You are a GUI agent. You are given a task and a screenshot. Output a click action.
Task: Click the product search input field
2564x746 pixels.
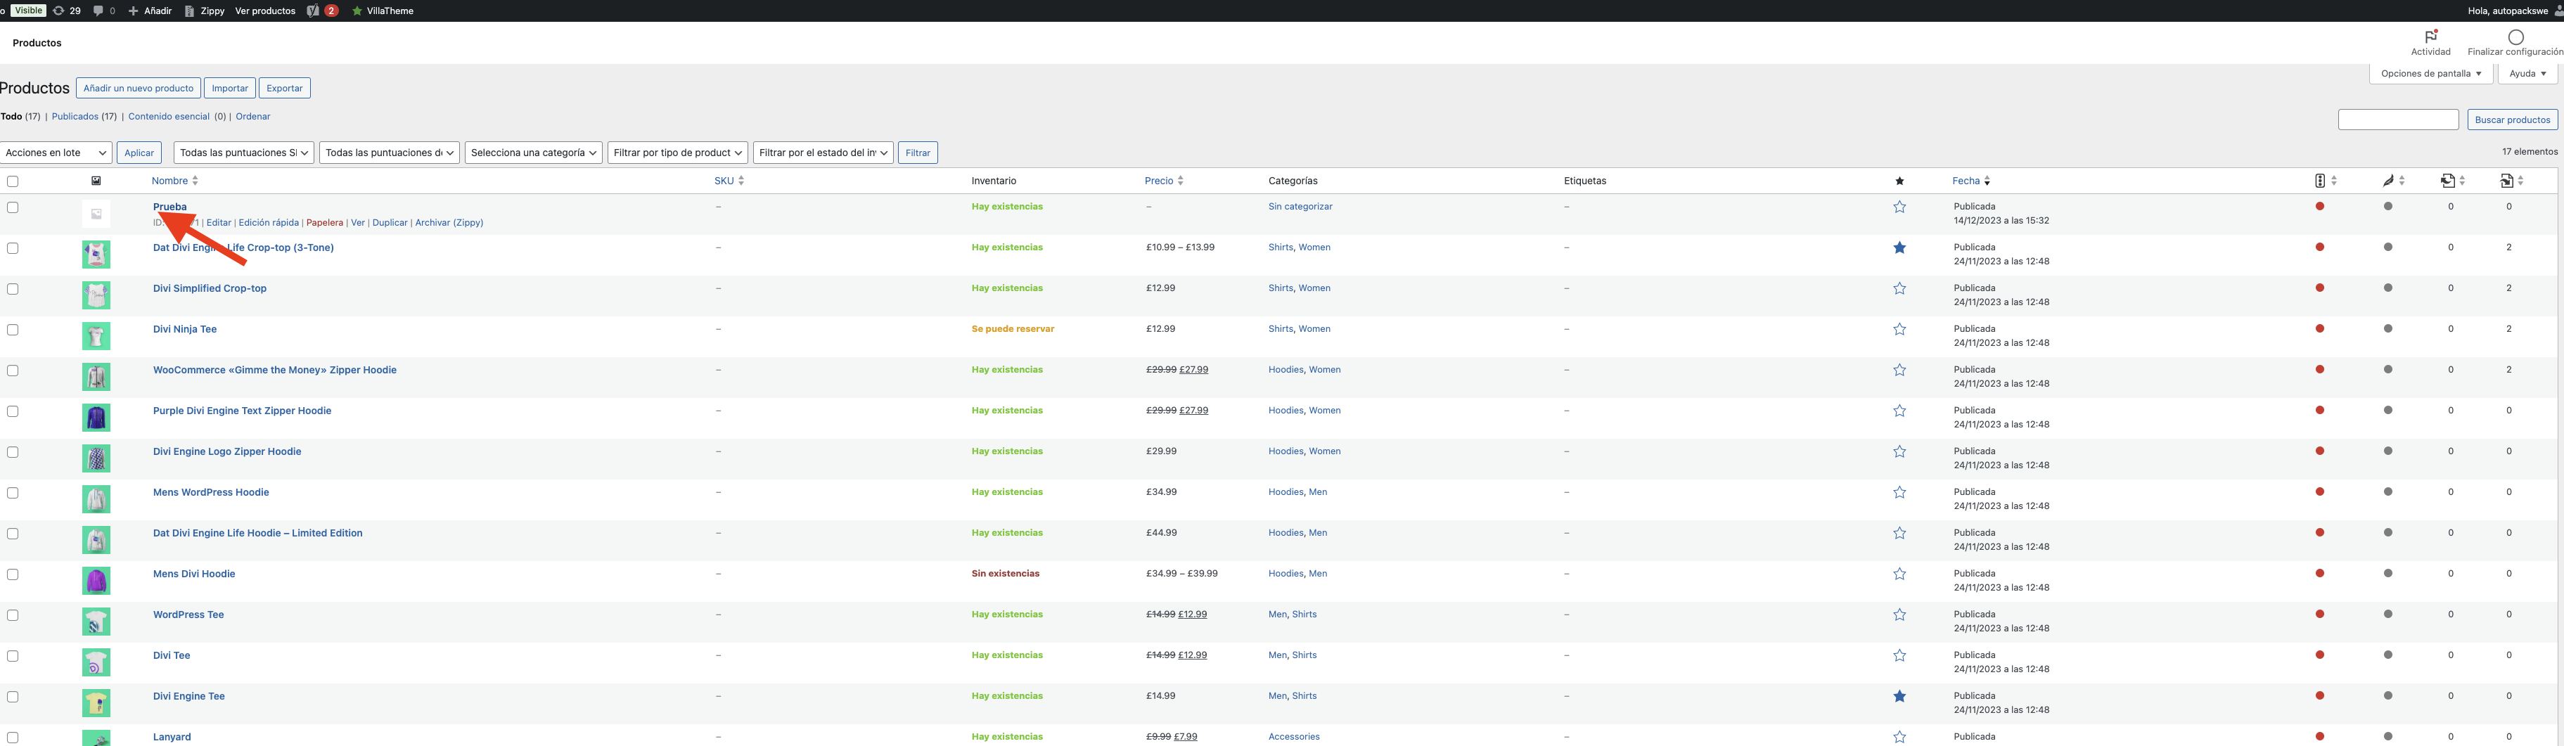pos(2398,120)
